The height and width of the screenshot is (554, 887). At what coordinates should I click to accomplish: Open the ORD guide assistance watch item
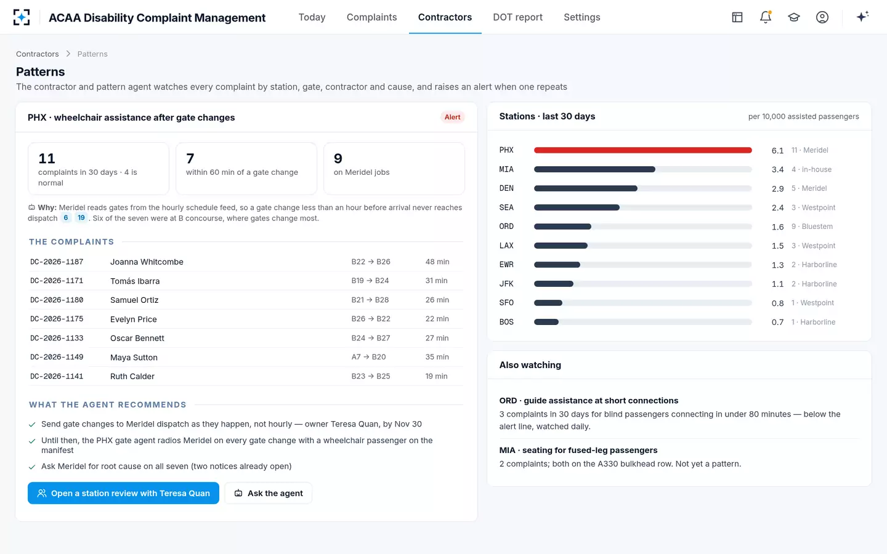[x=679, y=413]
